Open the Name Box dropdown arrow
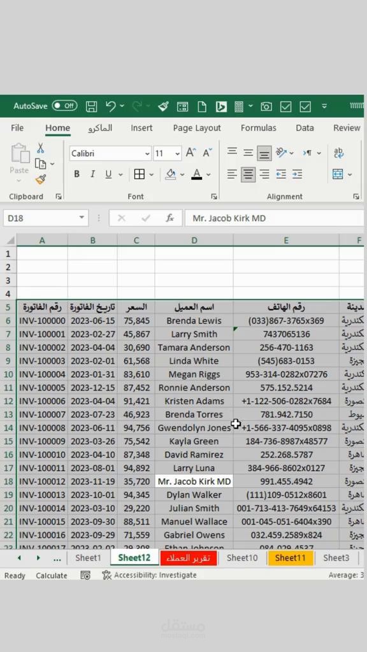 [82, 218]
